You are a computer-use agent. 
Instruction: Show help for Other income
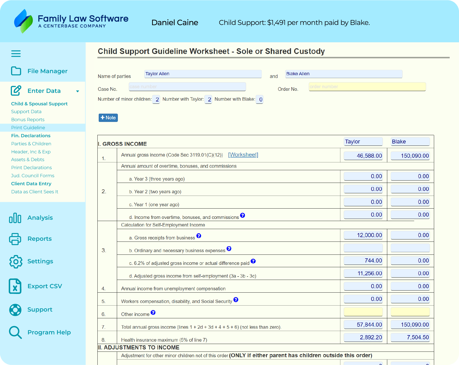pyautogui.click(x=153, y=312)
